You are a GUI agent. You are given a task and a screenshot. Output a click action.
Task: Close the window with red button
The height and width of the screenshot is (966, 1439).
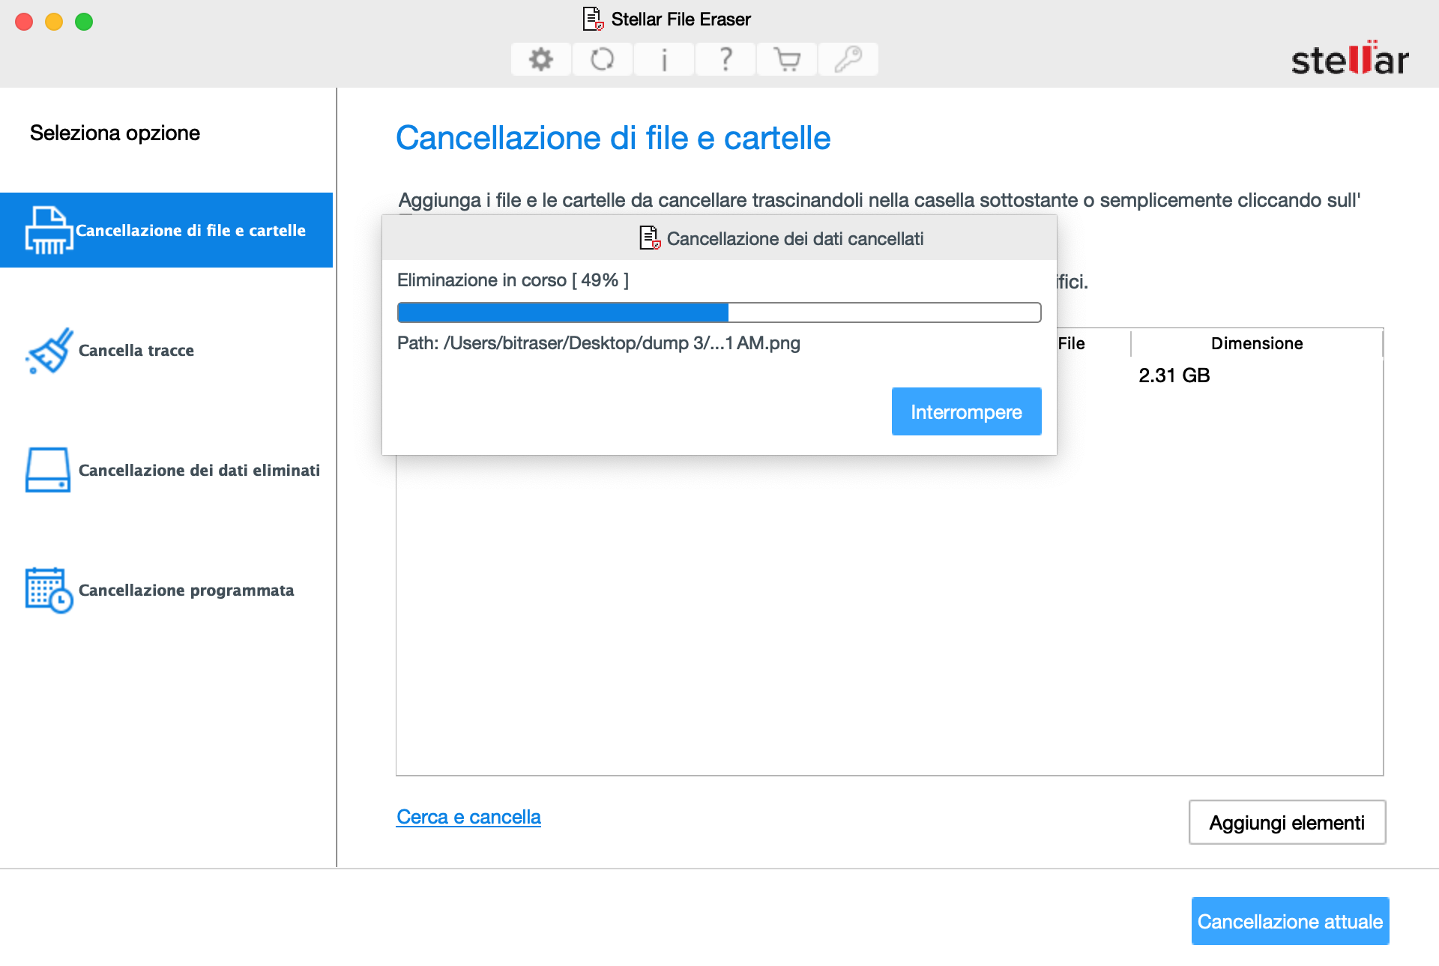24,22
